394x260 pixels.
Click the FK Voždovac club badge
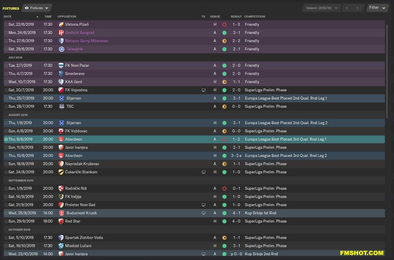point(61,131)
